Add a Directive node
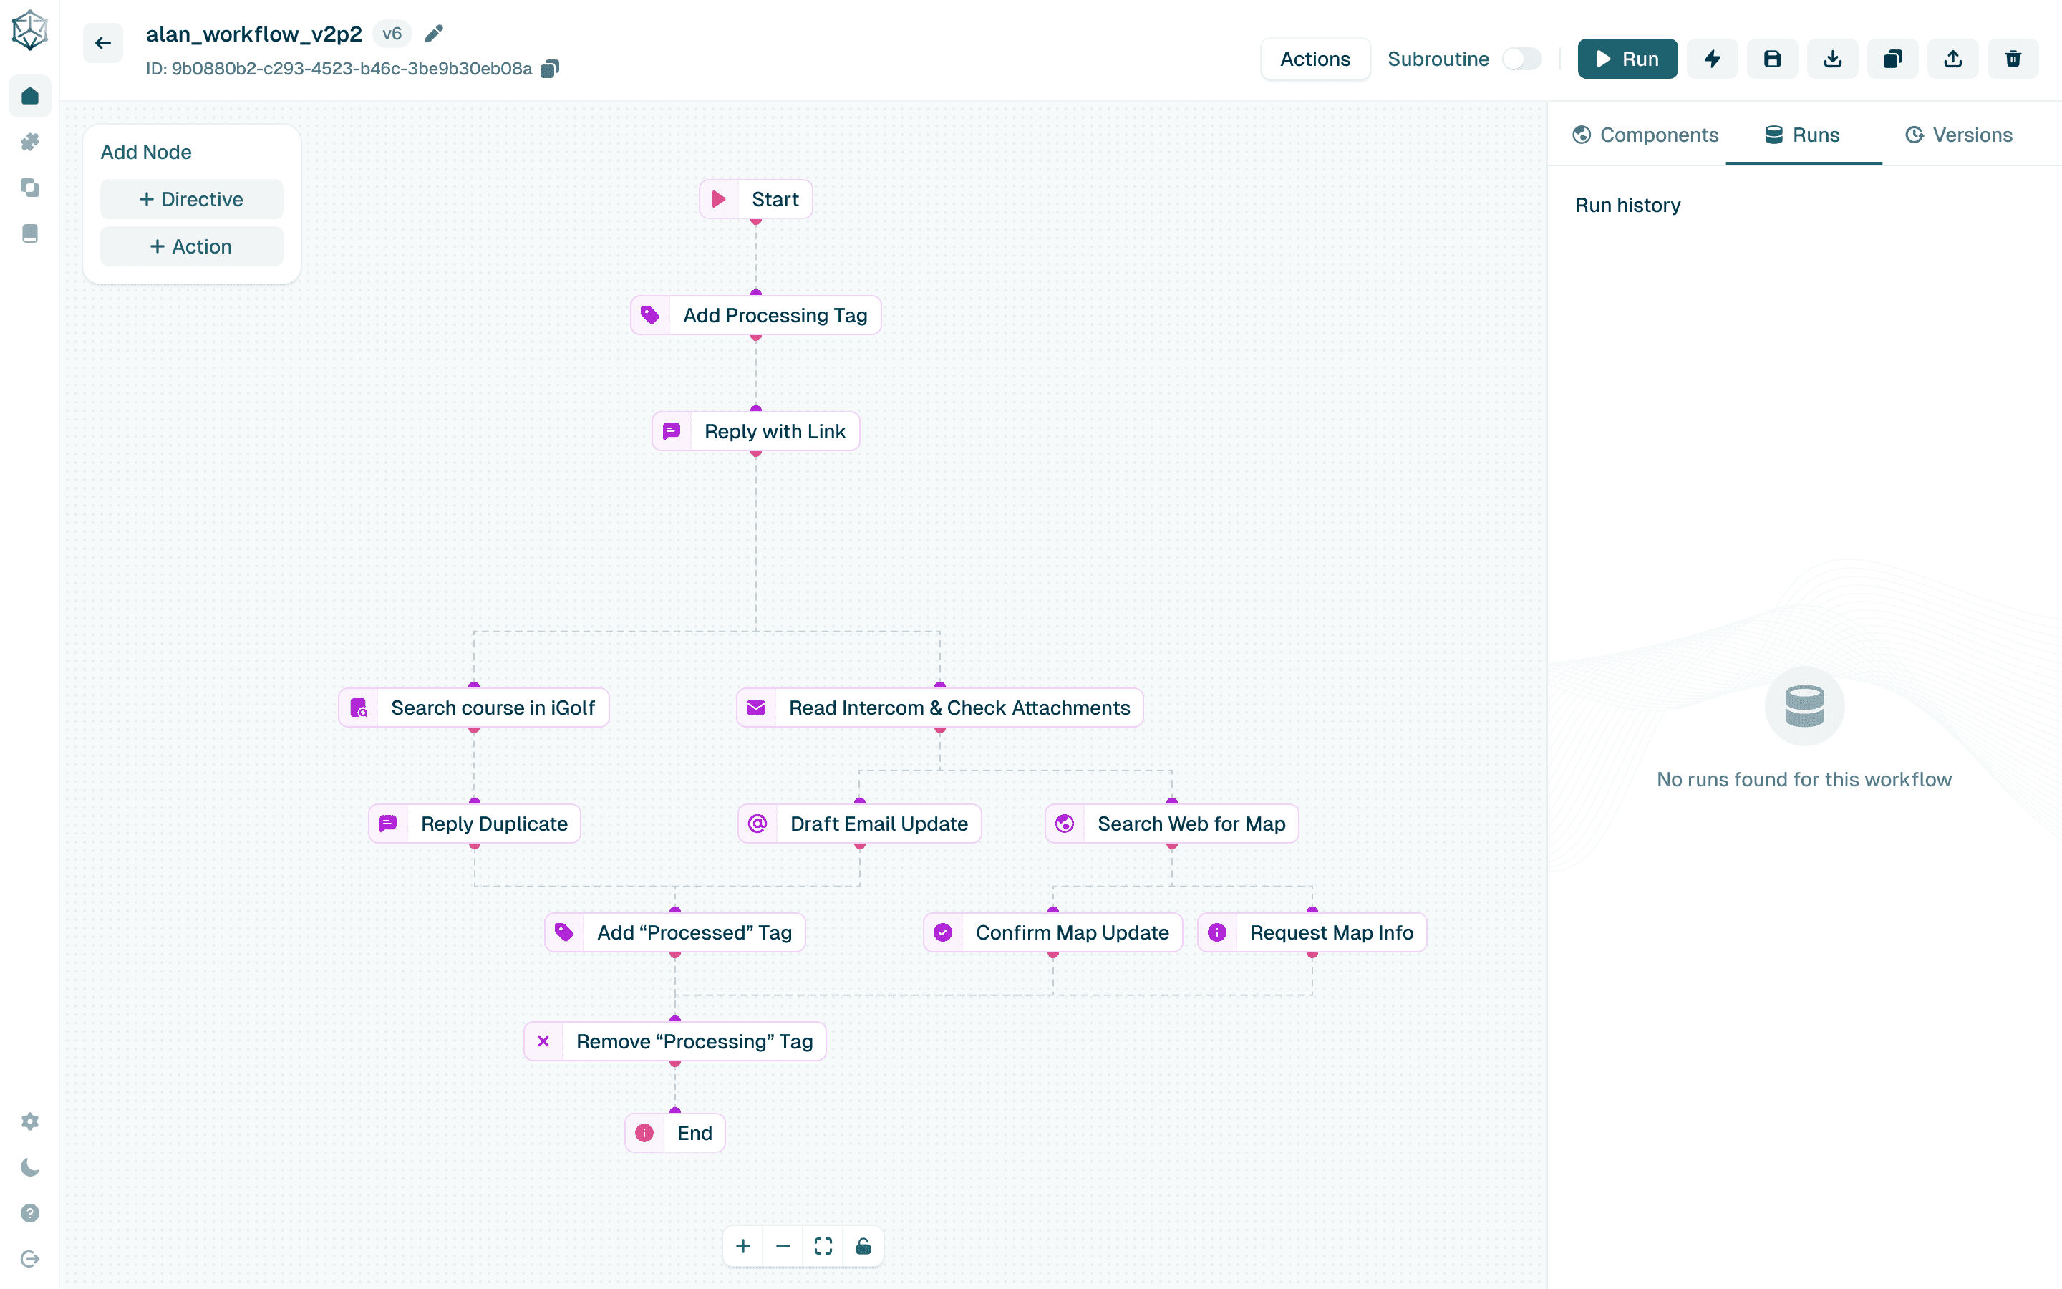This screenshot has height=1289, width=2062. pos(192,200)
